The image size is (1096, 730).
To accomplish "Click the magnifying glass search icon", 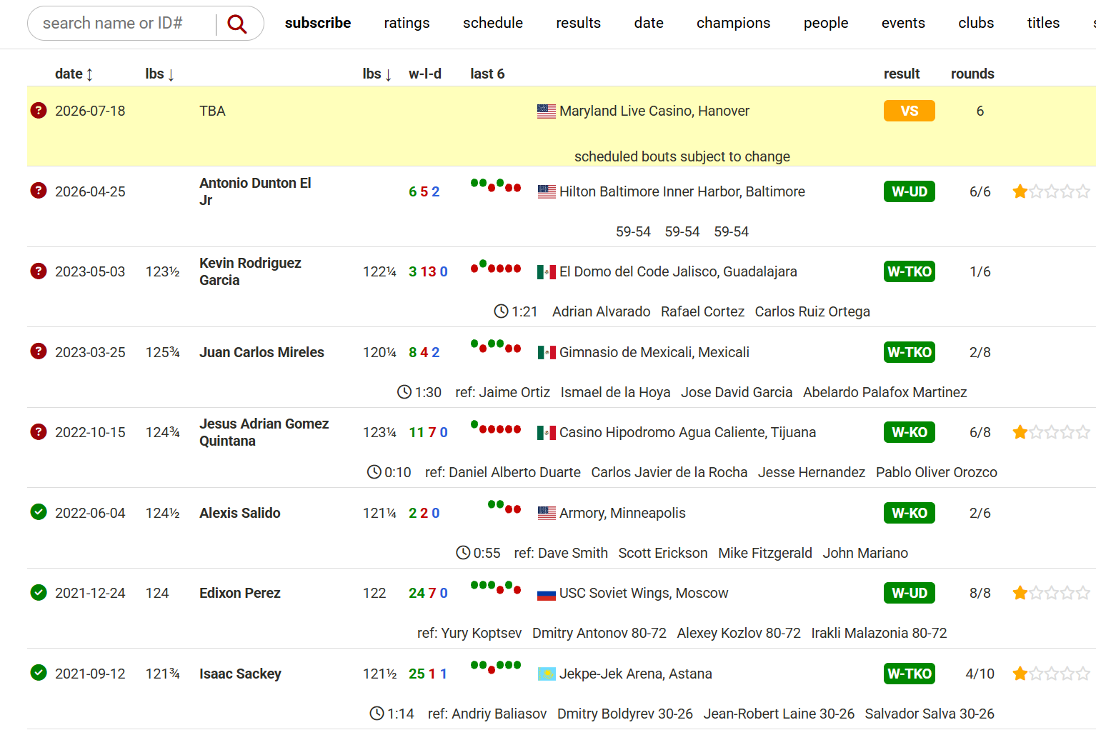I will point(236,24).
